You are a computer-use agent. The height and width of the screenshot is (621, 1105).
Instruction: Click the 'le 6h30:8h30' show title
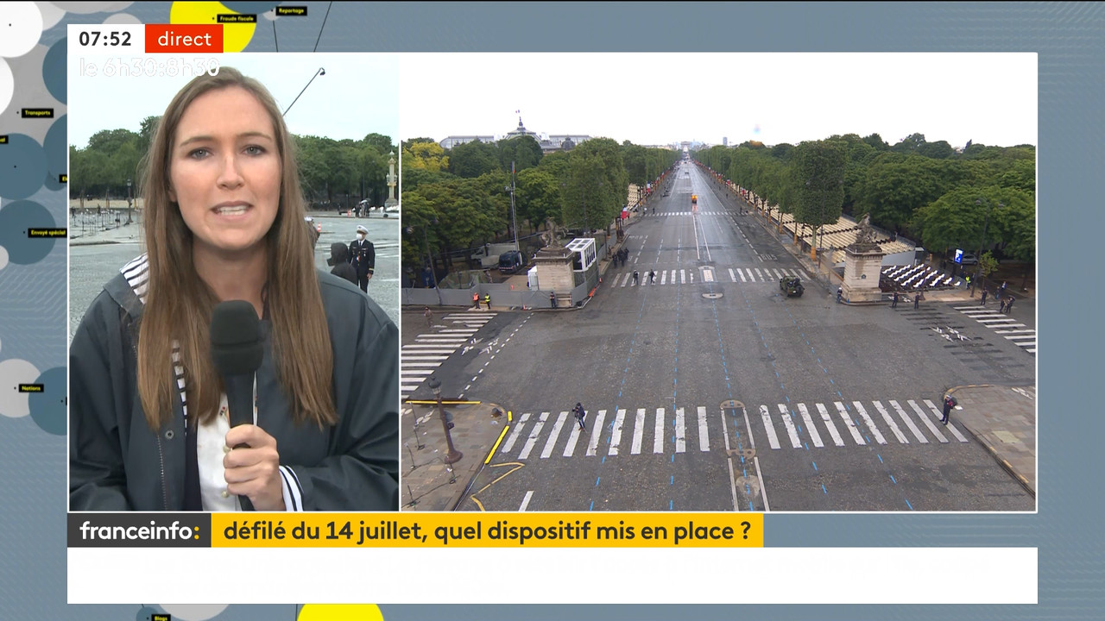coord(149,67)
